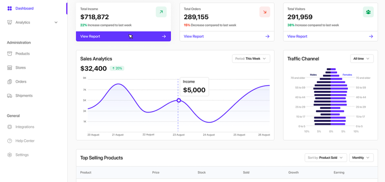The width and height of the screenshot is (385, 182).
Task: Expand the Analytics sidebar submenu chevron
Action: (56, 23)
